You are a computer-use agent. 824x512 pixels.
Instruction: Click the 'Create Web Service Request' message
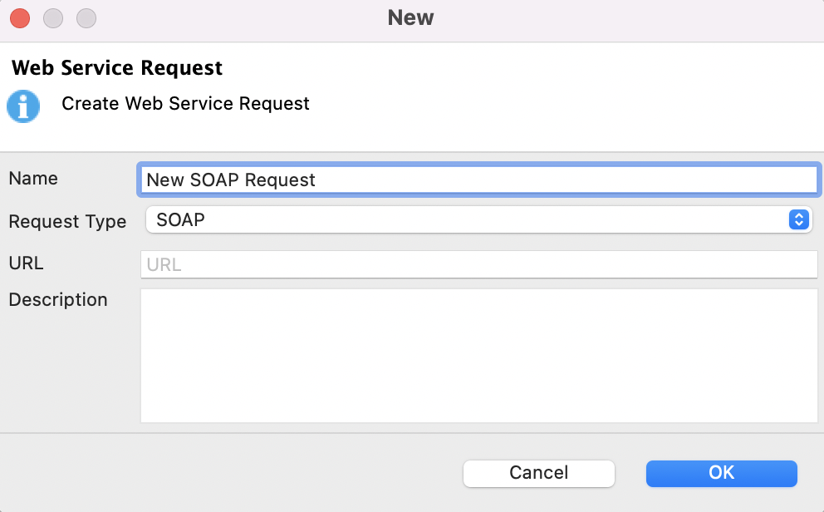pos(185,104)
